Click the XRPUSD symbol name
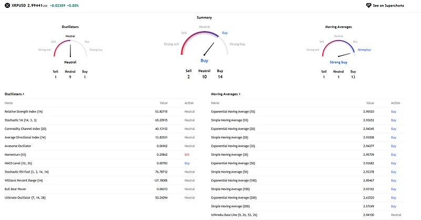 pyautogui.click(x=20, y=5)
